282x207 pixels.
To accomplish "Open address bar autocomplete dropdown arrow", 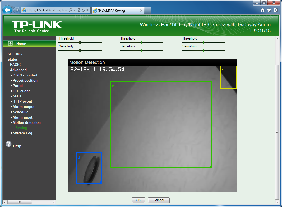I will (75, 10).
